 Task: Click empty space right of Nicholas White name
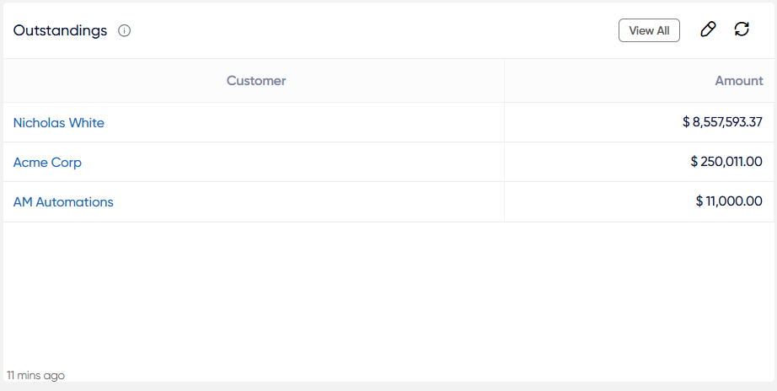tap(304, 122)
